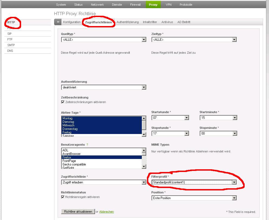Open the VPN menu

point(169,5)
